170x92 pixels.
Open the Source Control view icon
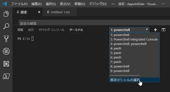[x=6, y=39]
